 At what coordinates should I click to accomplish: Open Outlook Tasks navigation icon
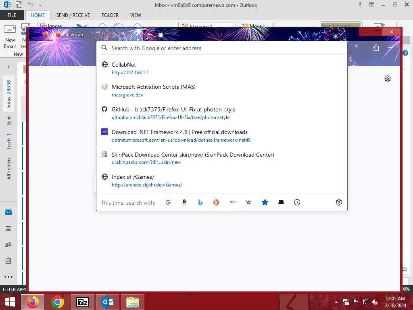tap(8, 261)
